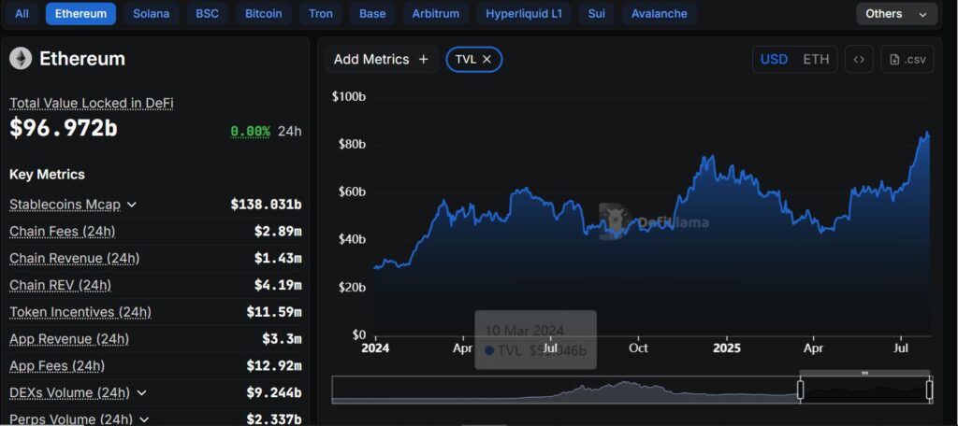Screen dimensions: 958x426
Task: Click the Ethereum logo icon
Action: click(21, 59)
